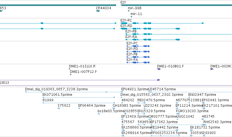Open the E2f-RC transcript label
232x137 pixels.
tap(126, 20)
